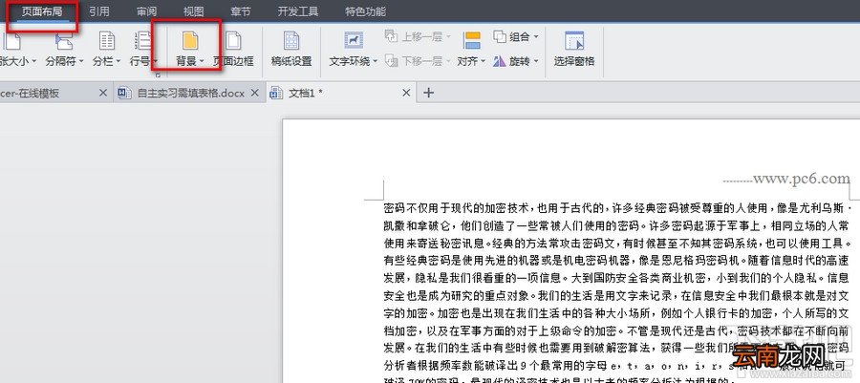Screen dimensions: 860x383
Task: Expand the 旋转 rotate dropdown
Action: (535, 61)
